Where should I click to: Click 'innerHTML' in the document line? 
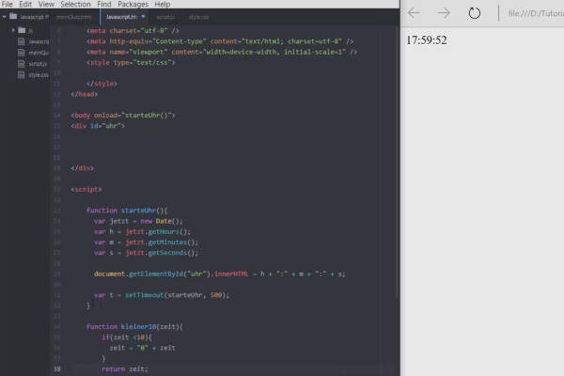[231, 274]
